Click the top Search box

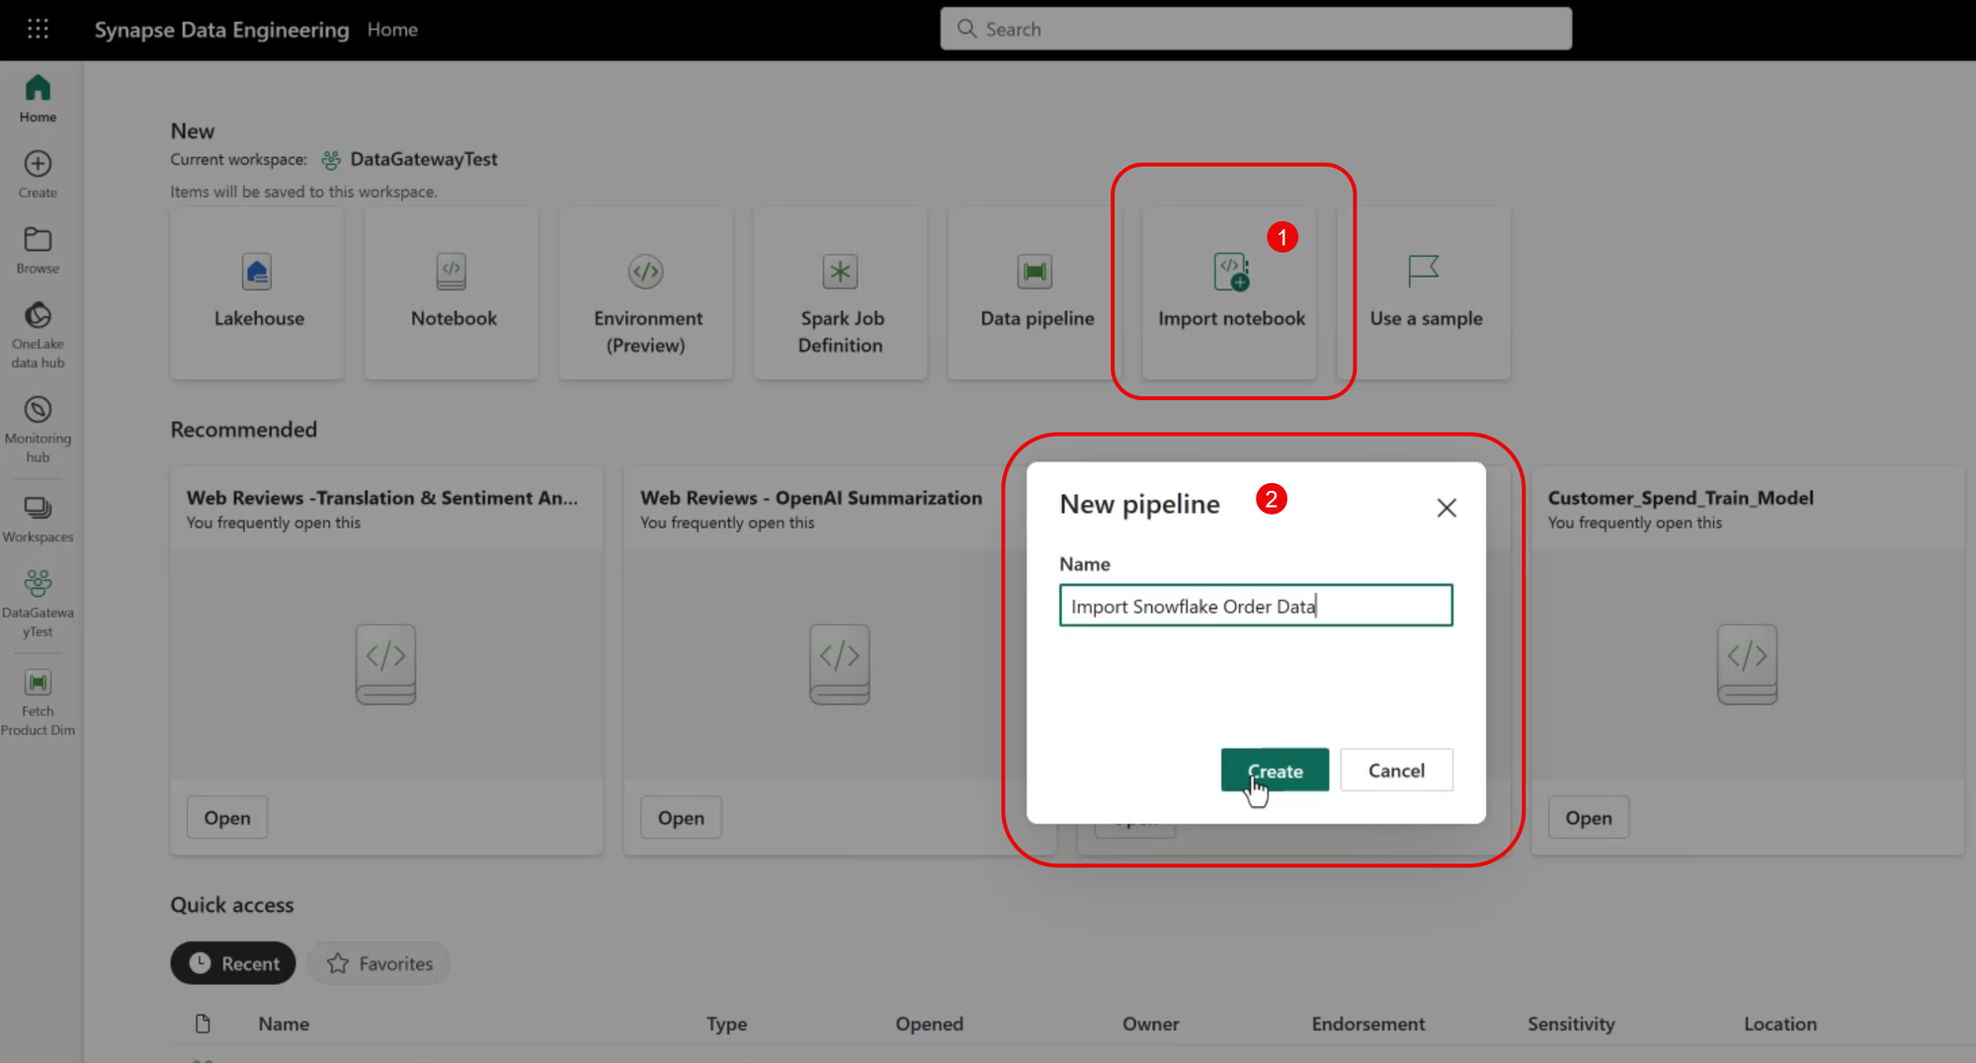click(1255, 29)
